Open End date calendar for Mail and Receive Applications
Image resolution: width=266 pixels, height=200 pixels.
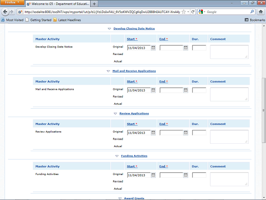186,90
